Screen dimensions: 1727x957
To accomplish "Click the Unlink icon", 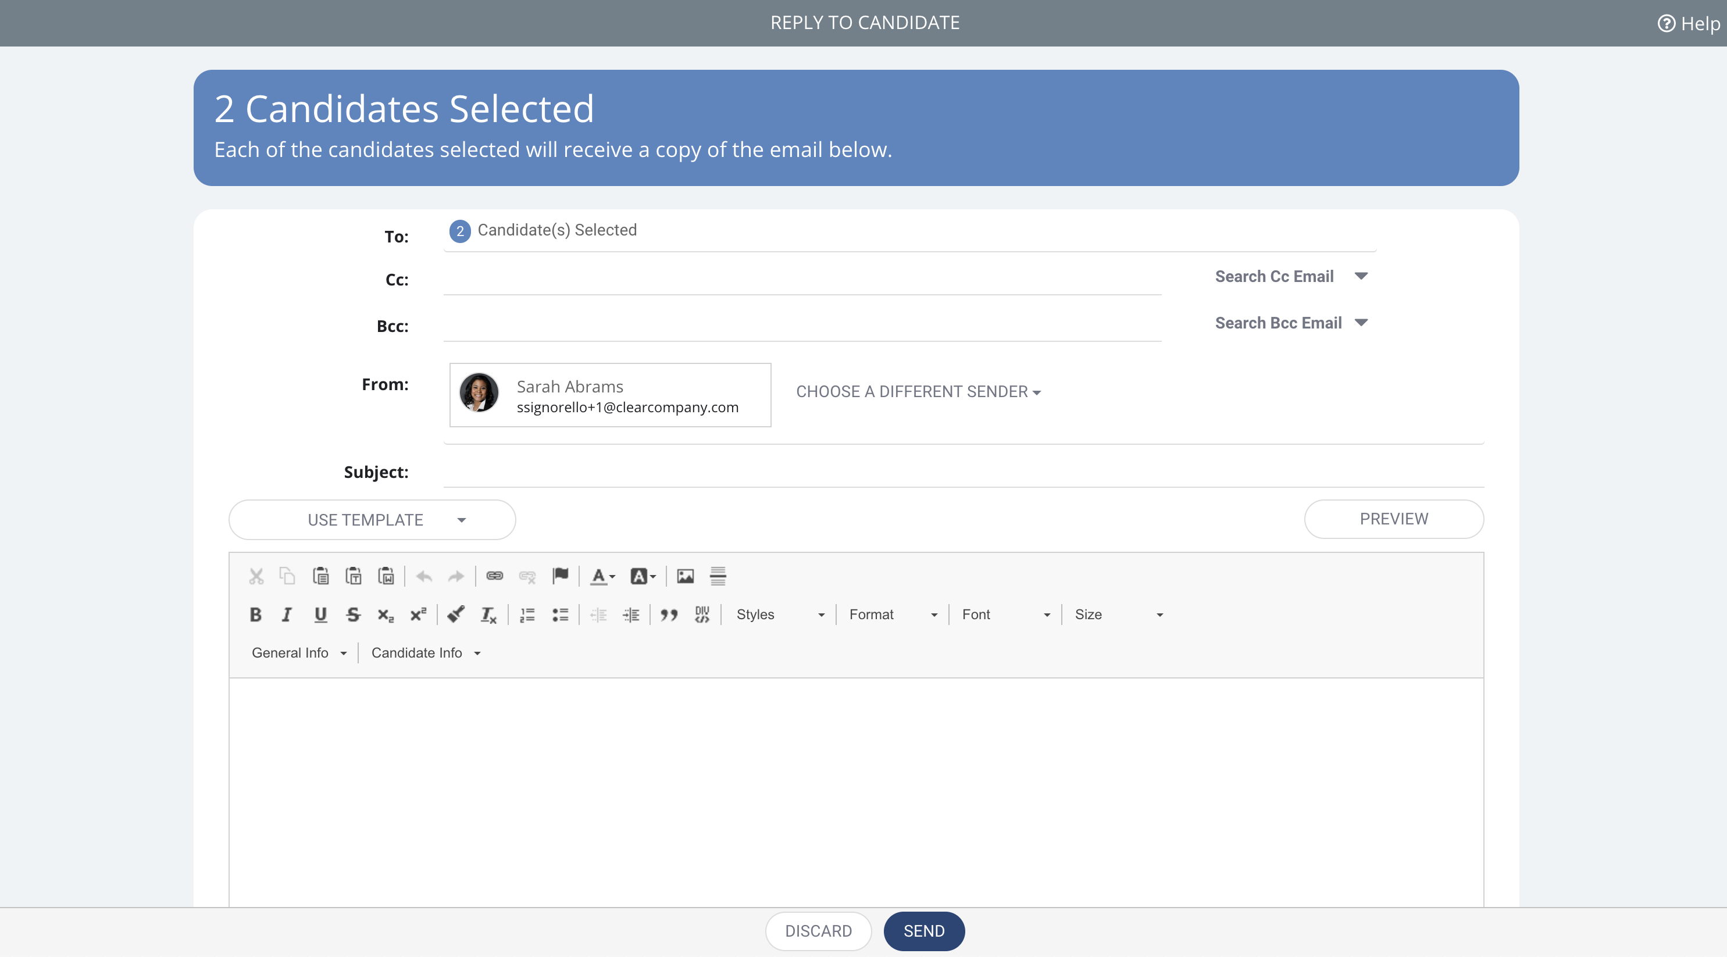I will pos(527,576).
